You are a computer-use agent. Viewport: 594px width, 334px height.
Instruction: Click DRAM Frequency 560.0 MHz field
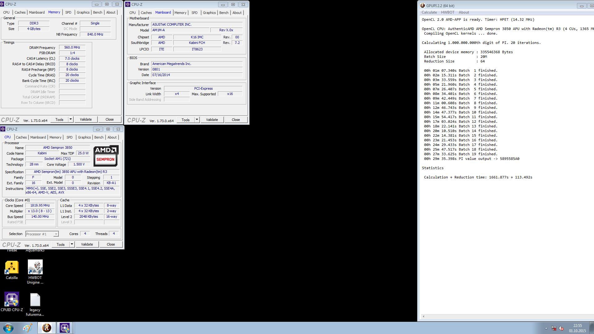click(x=72, y=48)
